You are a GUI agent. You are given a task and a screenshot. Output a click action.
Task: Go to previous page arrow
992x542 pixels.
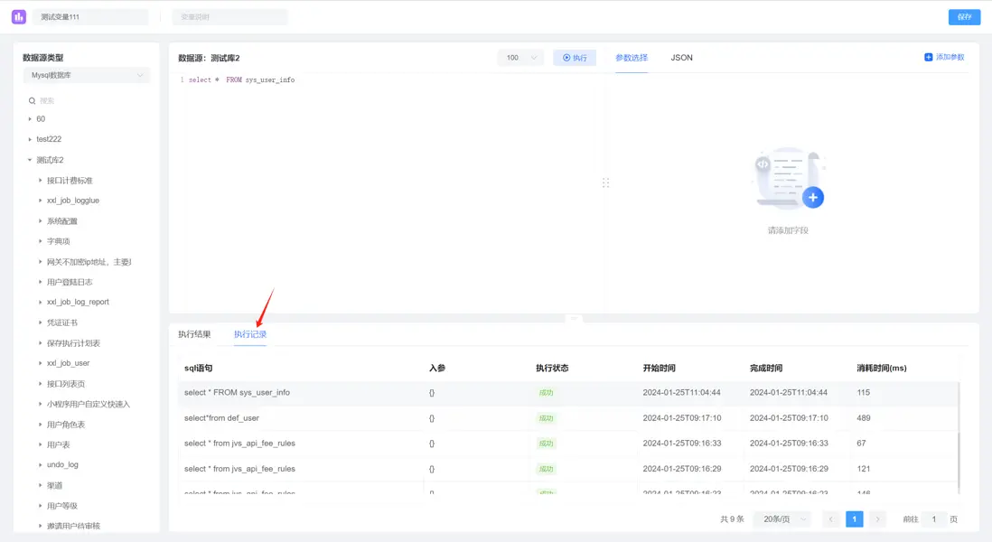click(x=830, y=519)
